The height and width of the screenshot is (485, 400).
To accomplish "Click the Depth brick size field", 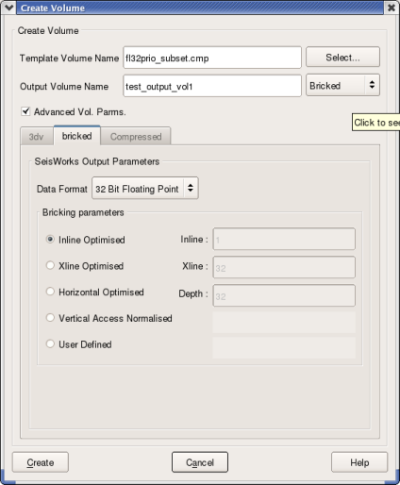I will (284, 295).
